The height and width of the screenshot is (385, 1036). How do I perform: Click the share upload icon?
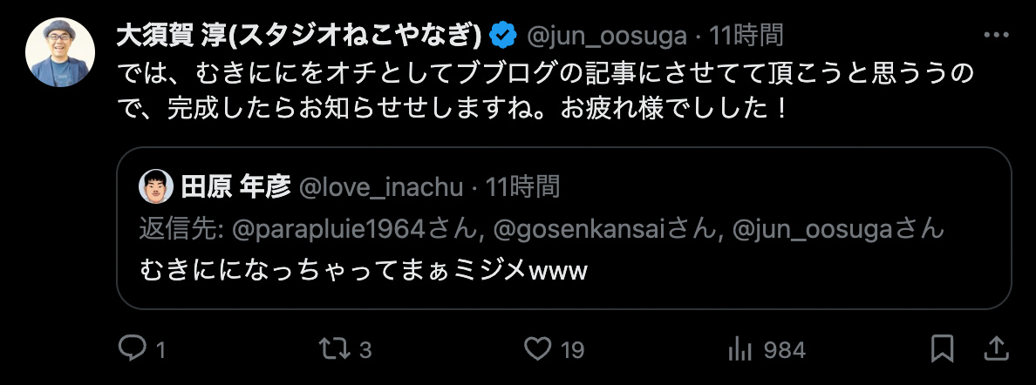coord(993,349)
